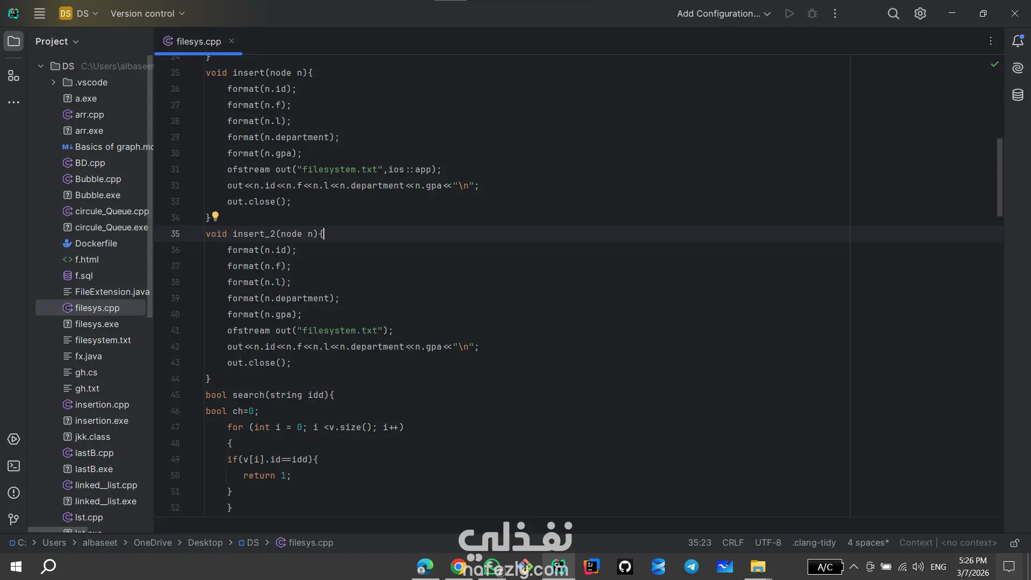Open the Services run icon in sidebar
This screenshot has width=1031, height=580.
[x=13, y=439]
